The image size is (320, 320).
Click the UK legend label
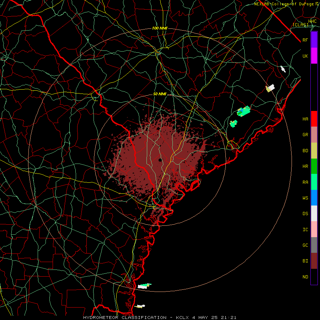305,56
